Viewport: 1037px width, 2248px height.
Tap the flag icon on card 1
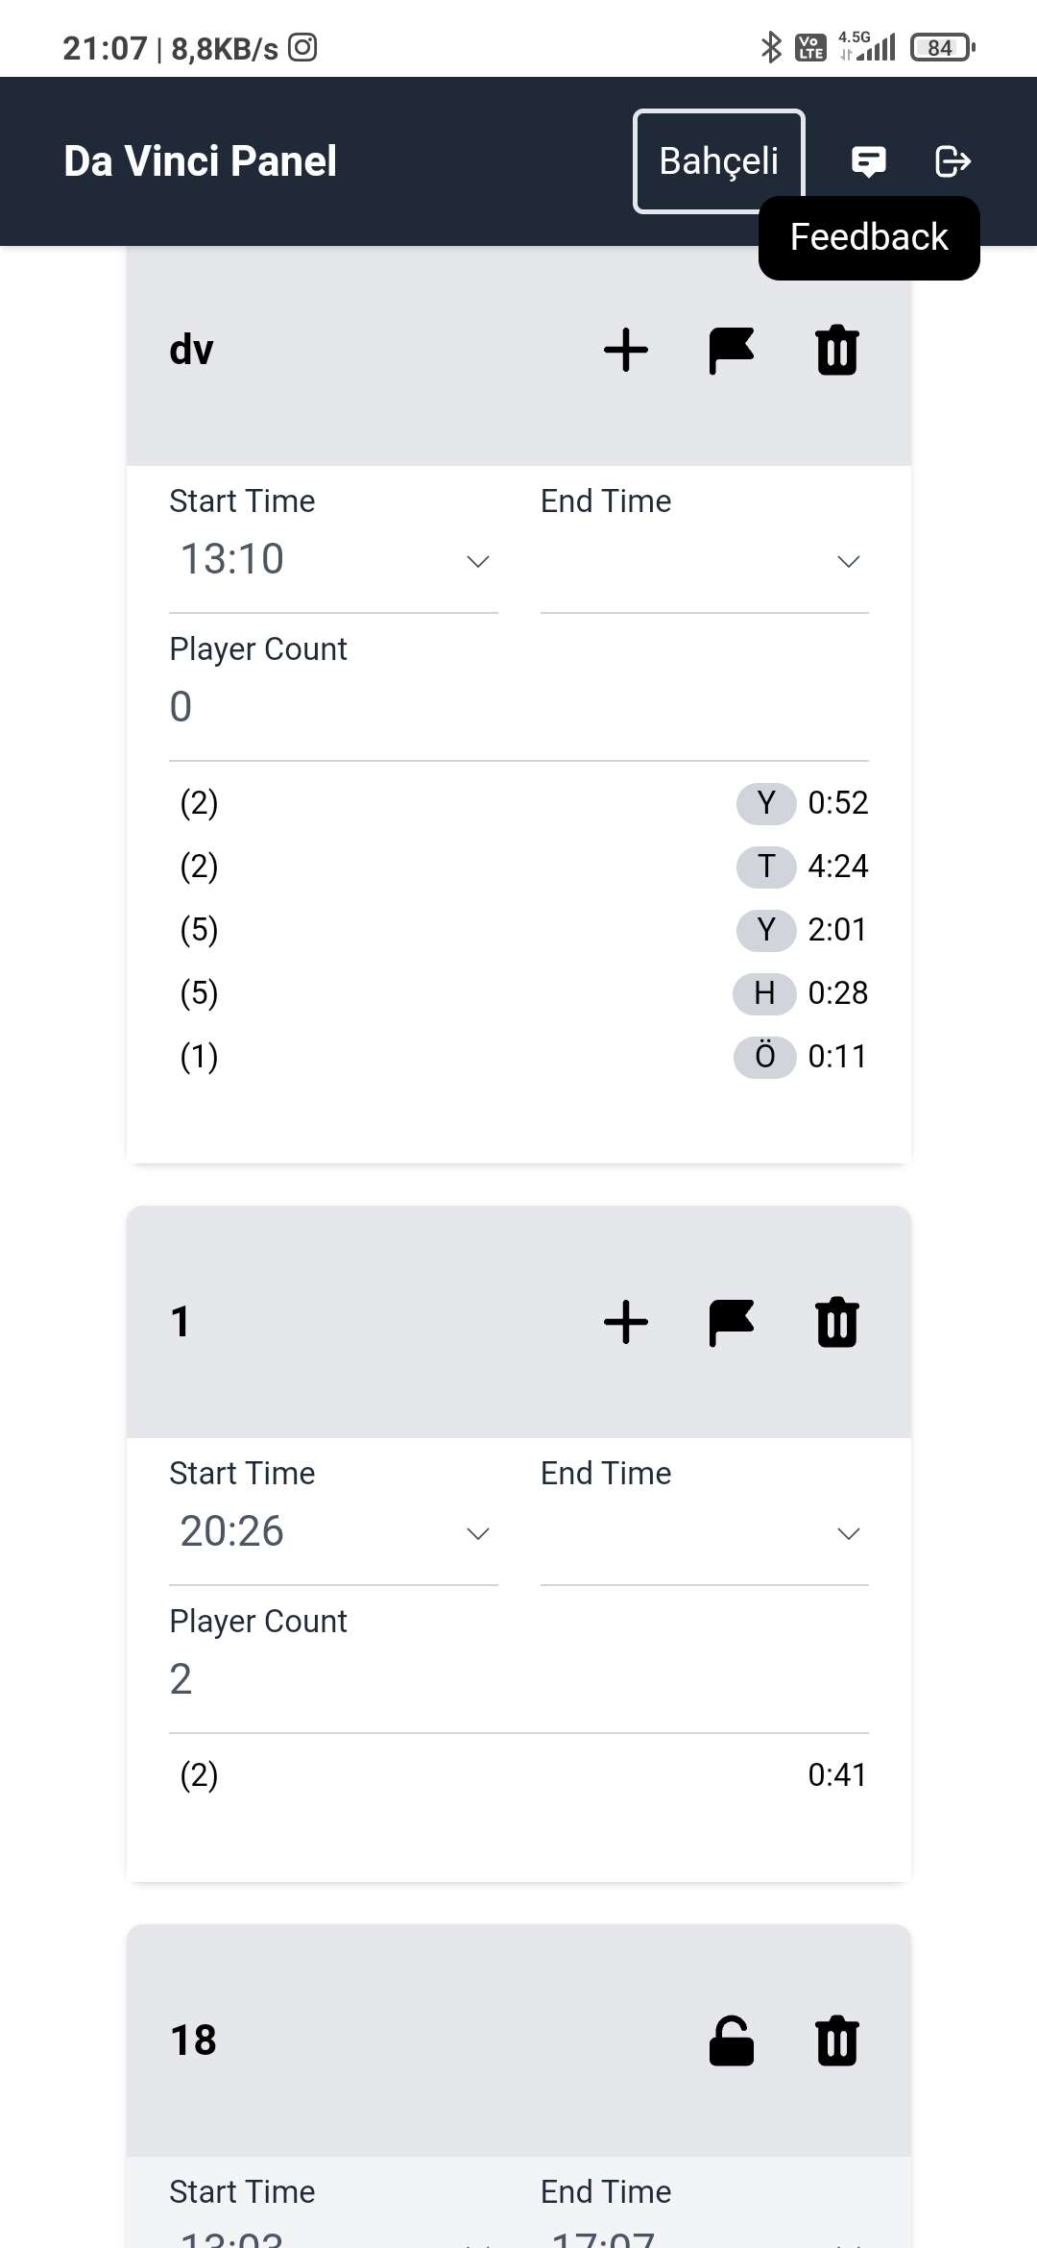point(732,1322)
